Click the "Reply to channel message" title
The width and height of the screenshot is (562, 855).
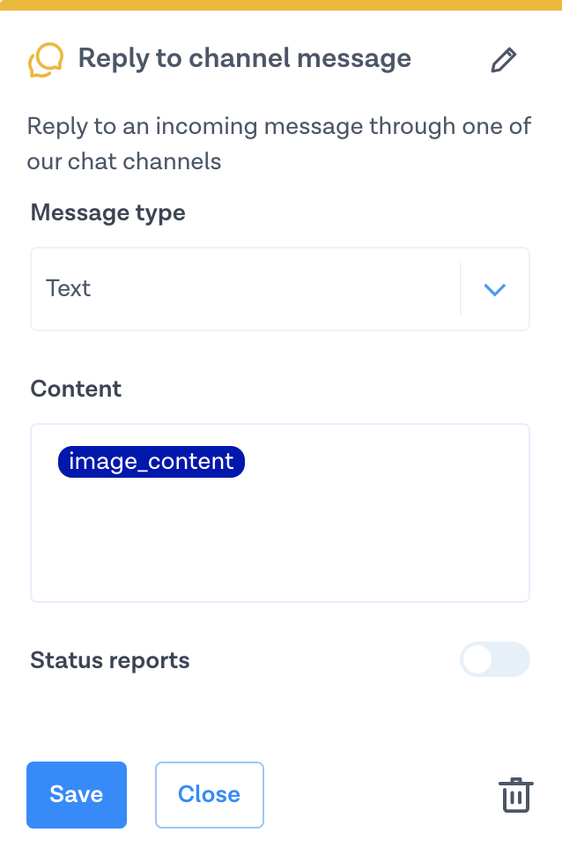[x=245, y=59]
